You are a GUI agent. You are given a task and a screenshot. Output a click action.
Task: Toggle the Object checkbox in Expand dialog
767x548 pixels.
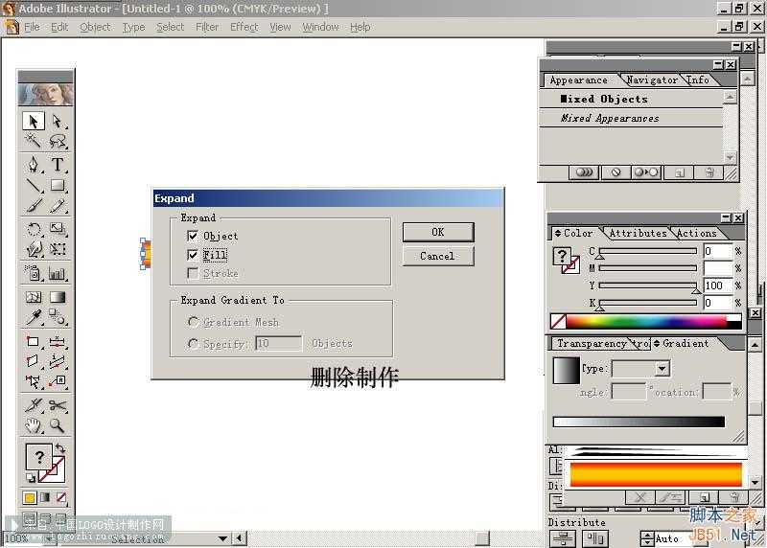click(193, 236)
